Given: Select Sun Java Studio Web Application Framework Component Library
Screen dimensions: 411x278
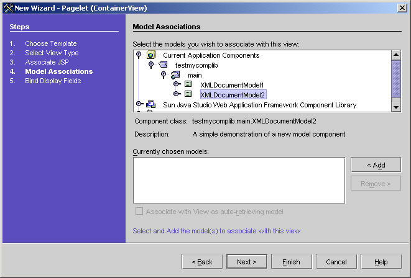Looking at the screenshot, I should (x=259, y=105).
